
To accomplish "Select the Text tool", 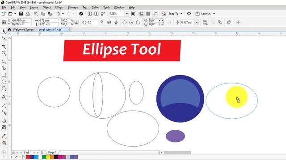I will pos(4,97).
